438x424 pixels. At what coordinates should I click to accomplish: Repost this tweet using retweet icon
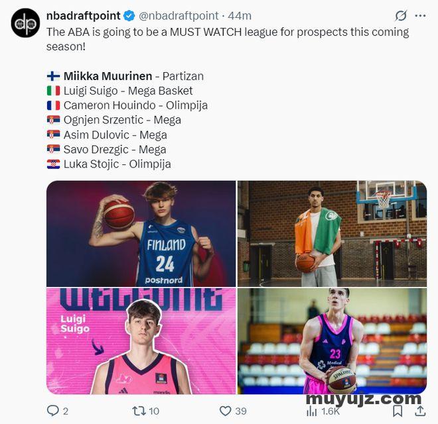coord(139,411)
